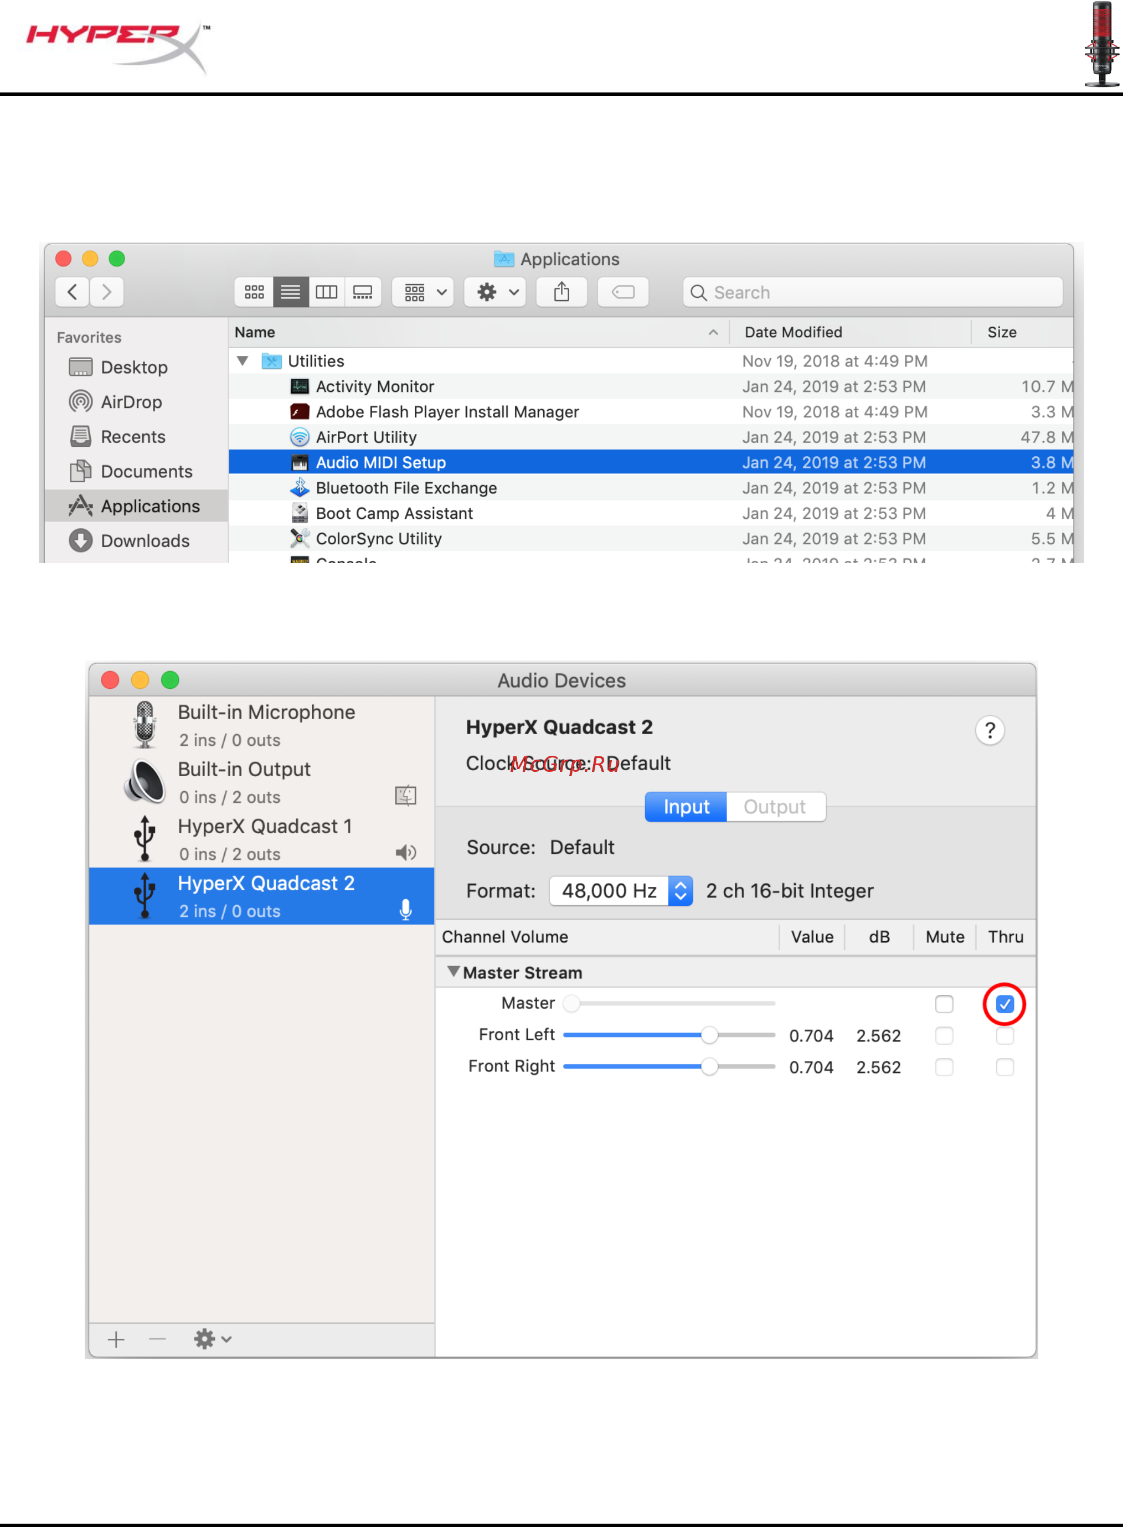Viewport: 1123px width, 1527px height.
Task: Select the Utilities folder row
Action: tap(651, 361)
